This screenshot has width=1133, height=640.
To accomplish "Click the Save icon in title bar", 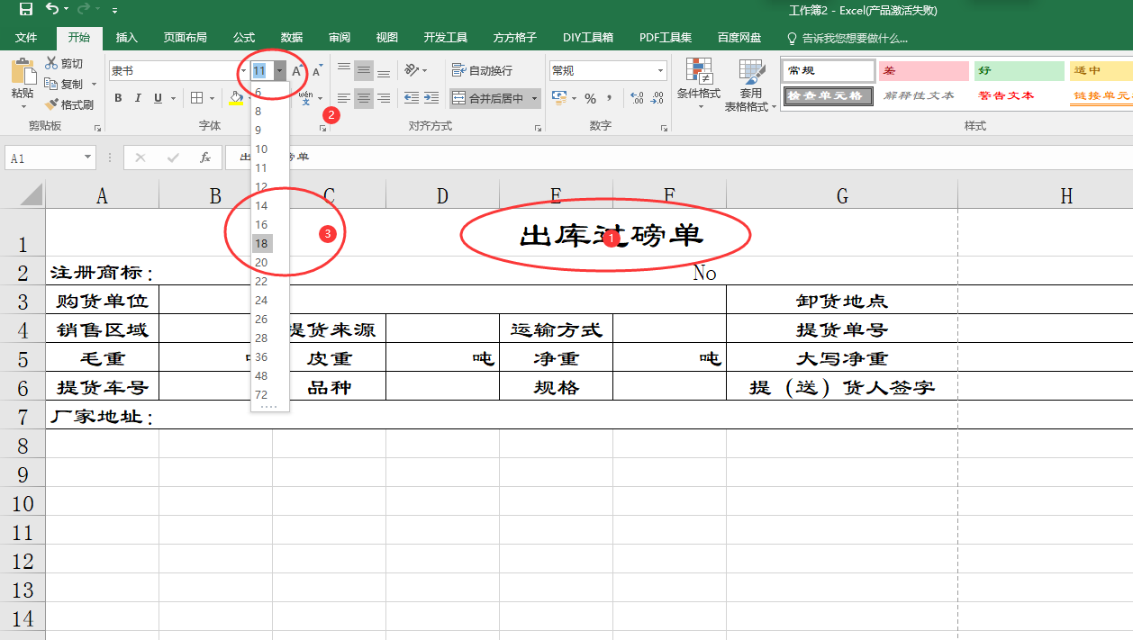I will click(25, 10).
